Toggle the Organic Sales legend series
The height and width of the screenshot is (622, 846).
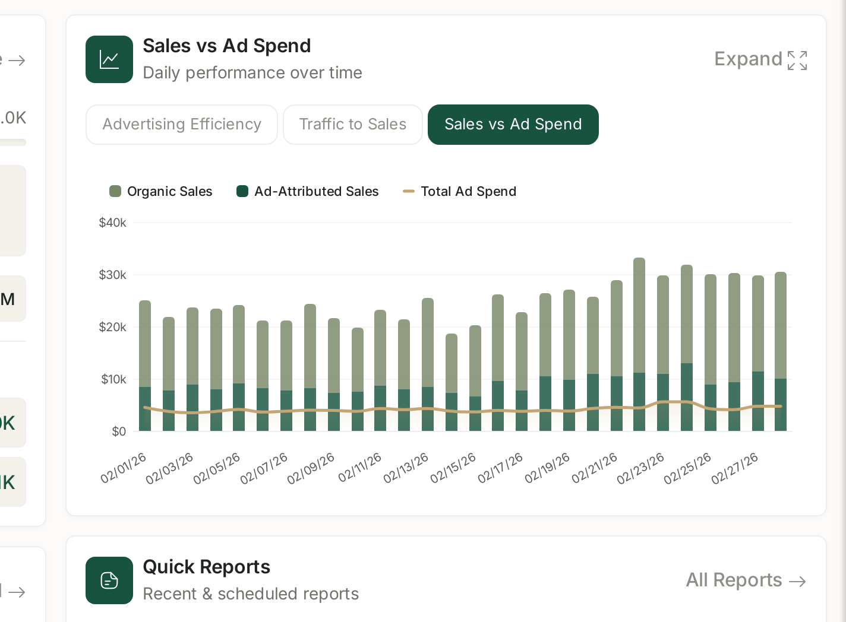click(x=161, y=191)
